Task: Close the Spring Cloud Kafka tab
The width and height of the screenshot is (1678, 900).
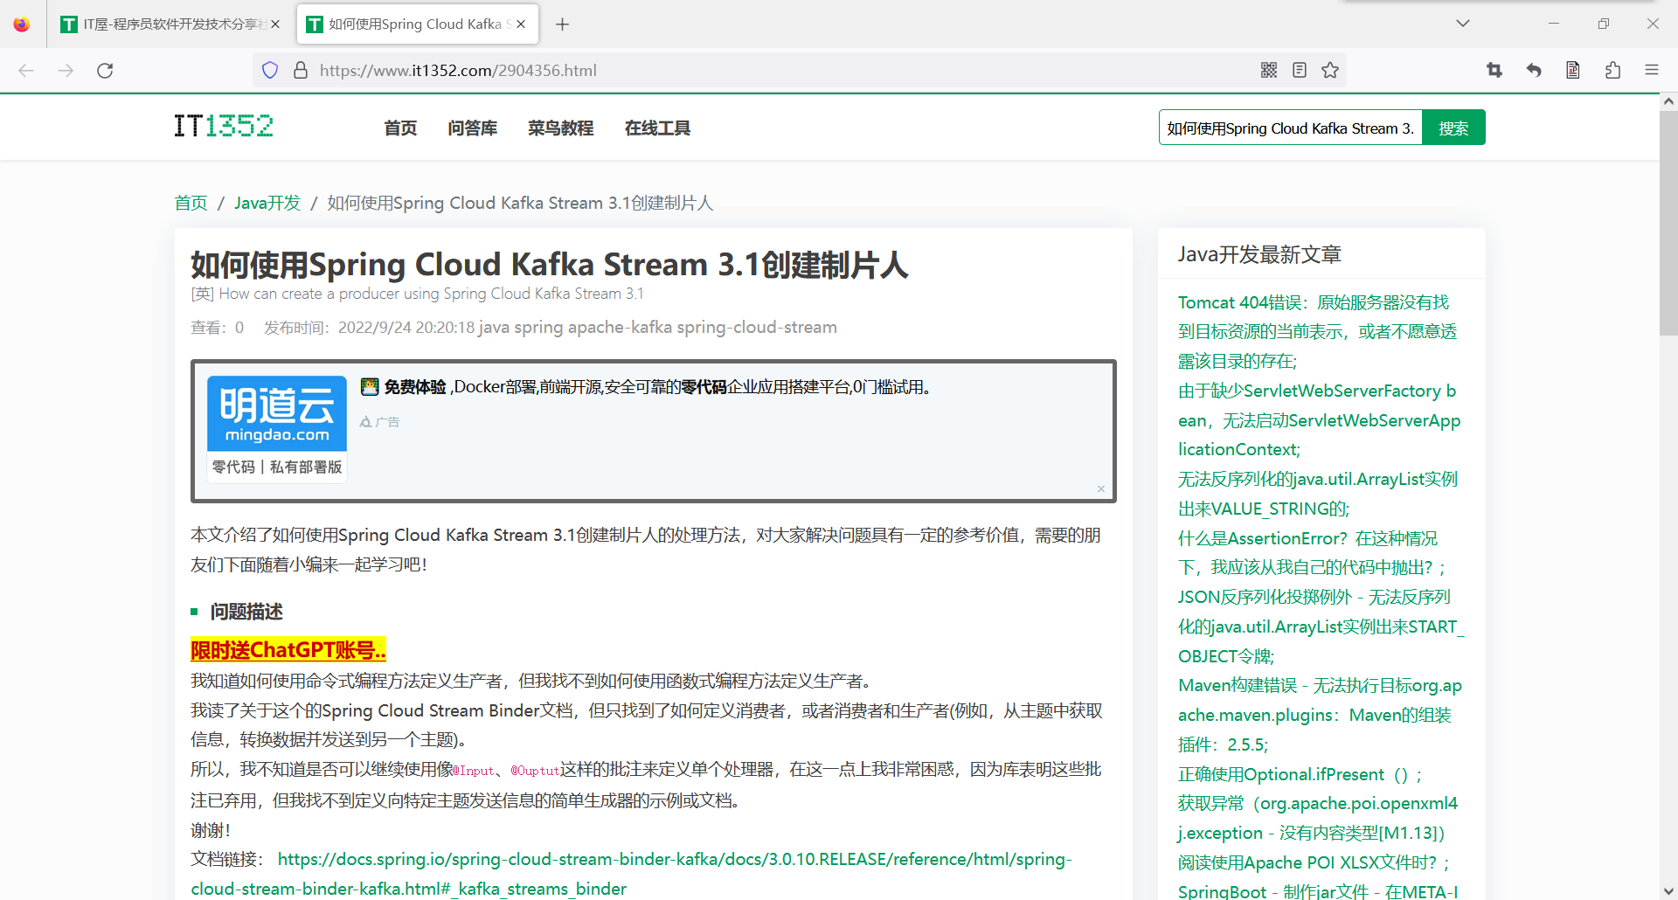Action: click(521, 24)
